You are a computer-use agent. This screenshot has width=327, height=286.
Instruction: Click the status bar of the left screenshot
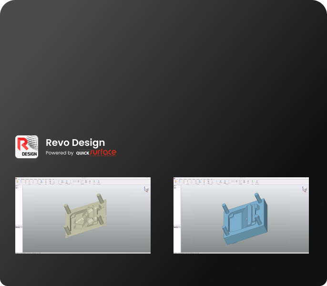click(x=83, y=253)
